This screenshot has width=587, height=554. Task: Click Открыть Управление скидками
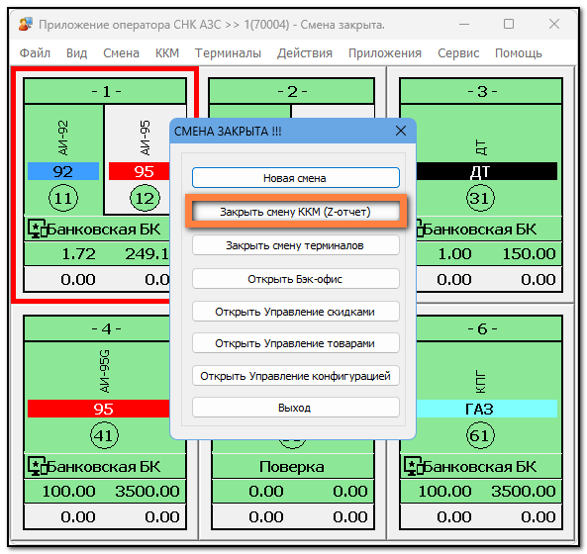click(x=295, y=312)
